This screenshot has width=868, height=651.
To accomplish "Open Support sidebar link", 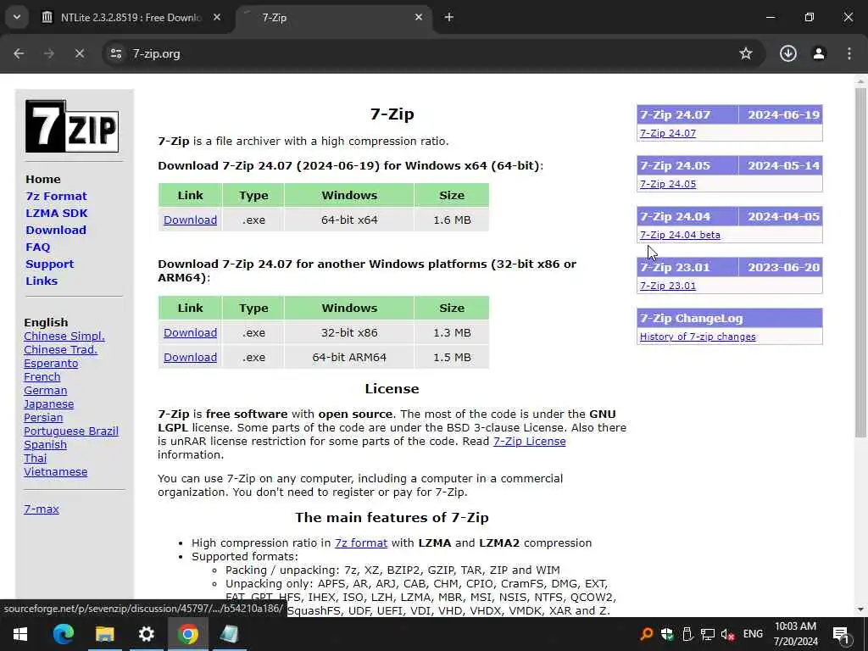I will click(x=49, y=264).
